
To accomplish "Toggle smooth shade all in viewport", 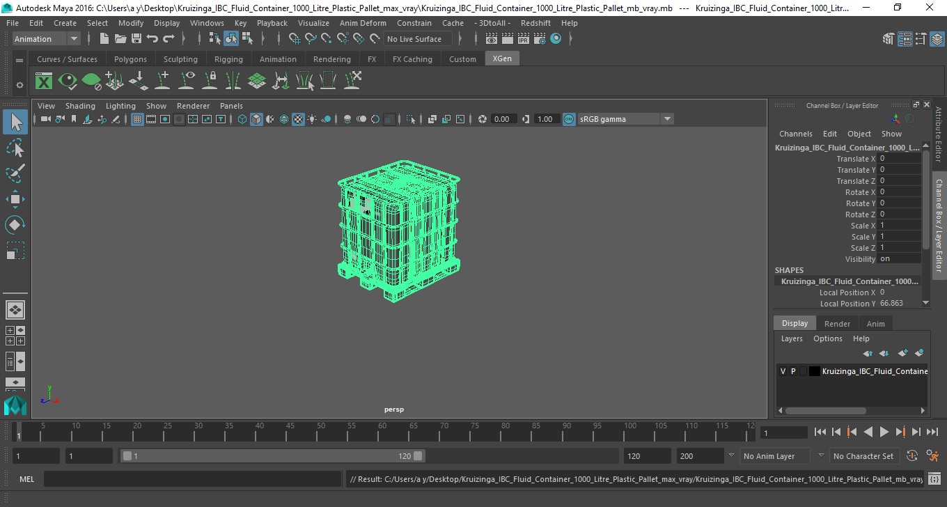I will pyautogui.click(x=256, y=119).
